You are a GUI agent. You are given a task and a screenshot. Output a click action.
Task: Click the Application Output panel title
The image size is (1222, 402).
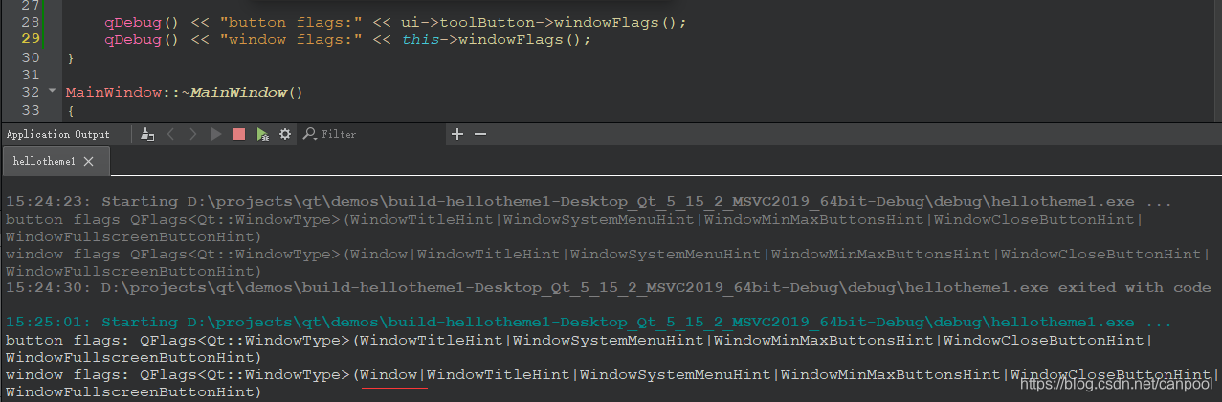click(x=58, y=135)
